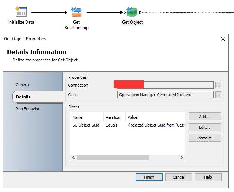Click the Get Object label
The width and height of the screenshot is (234, 192).
[132, 22]
